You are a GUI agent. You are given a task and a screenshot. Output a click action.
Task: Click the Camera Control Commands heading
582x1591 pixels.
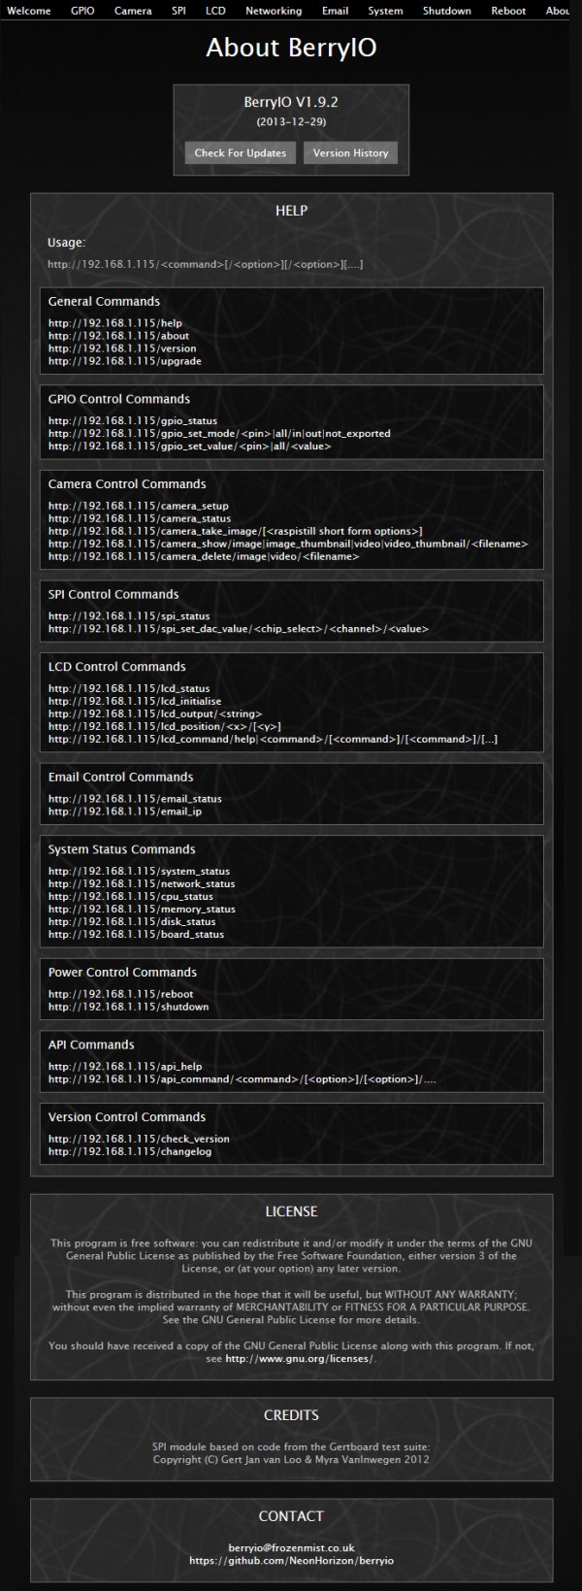coord(127,484)
